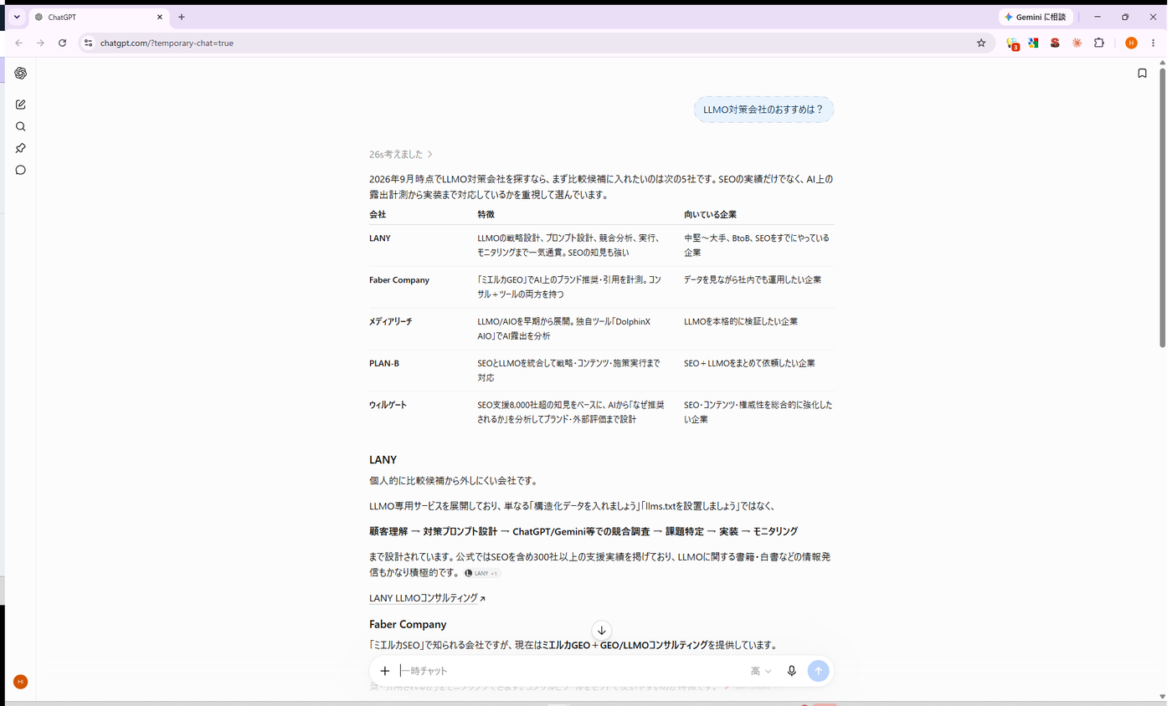Screen dimensions: 1172x706
Task: Open the lightbulb extension with badge 3
Action: (x=1012, y=43)
